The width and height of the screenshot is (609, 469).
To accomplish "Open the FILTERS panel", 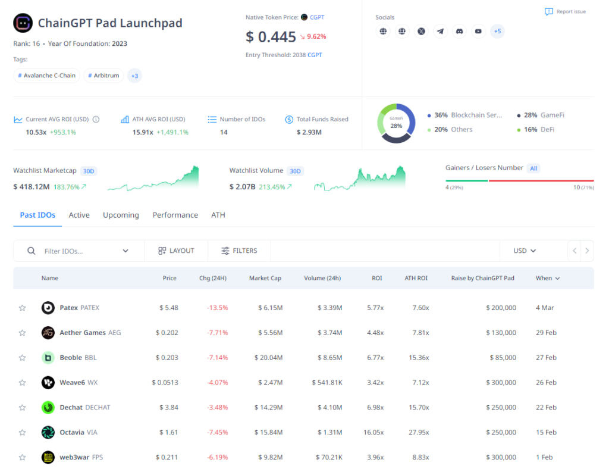I will 239,251.
